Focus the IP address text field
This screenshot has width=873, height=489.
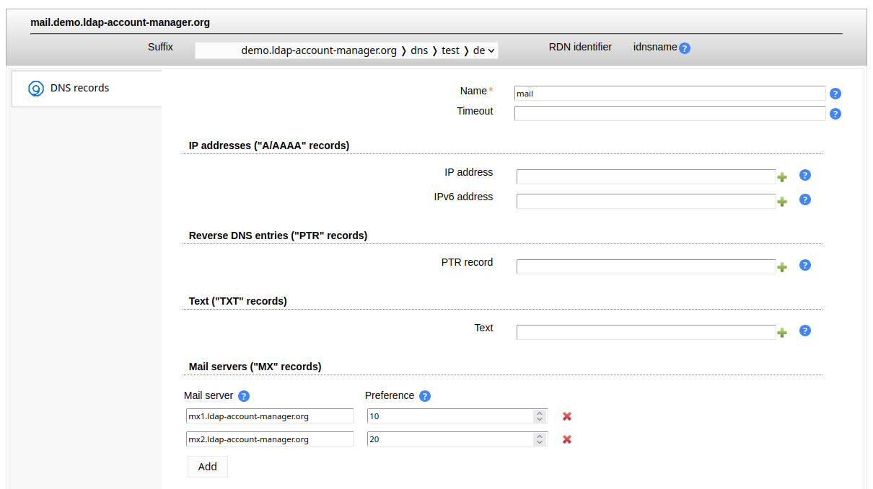click(x=646, y=177)
